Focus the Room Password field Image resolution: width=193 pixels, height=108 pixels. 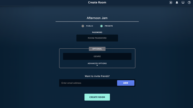pyautogui.click(x=97, y=38)
